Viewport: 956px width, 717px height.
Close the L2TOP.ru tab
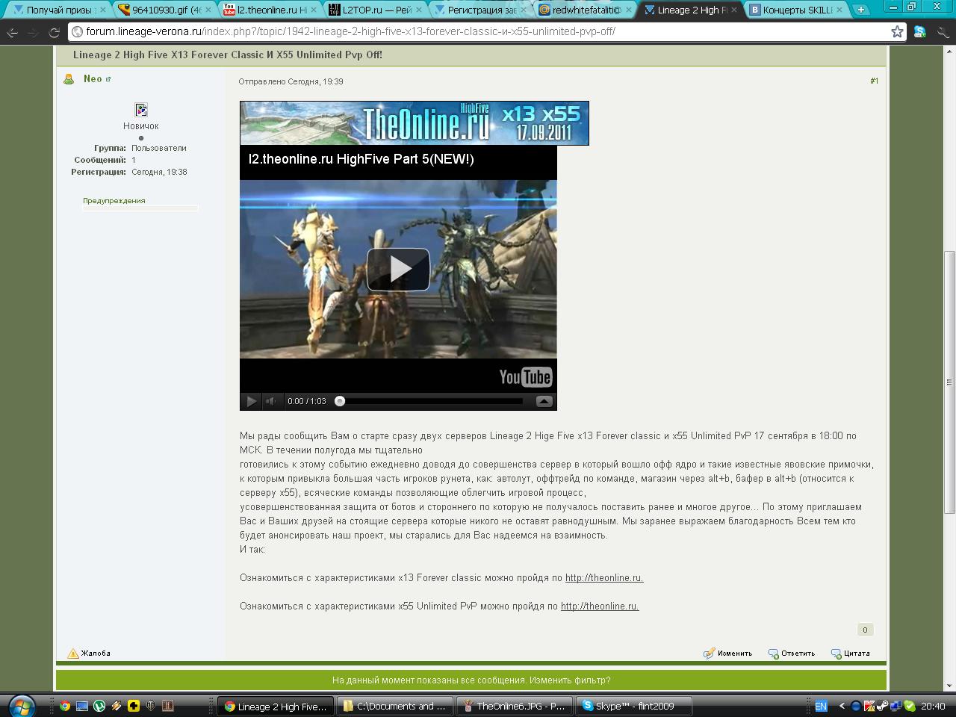coord(419,10)
